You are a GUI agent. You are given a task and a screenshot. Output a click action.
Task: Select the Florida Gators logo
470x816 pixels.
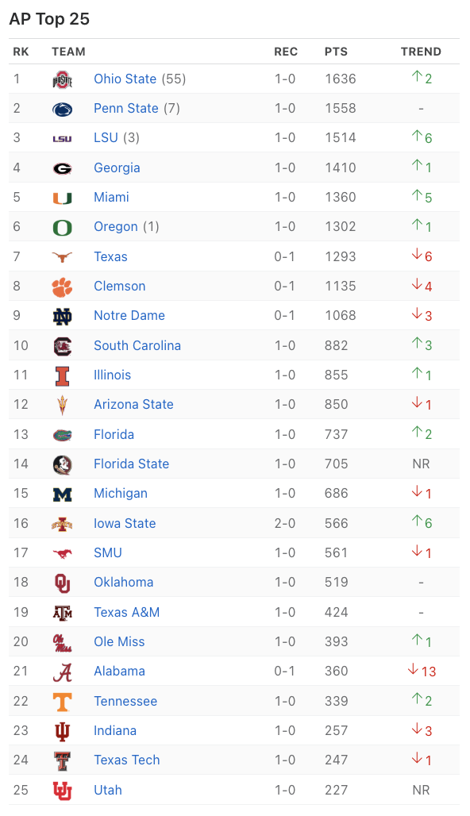pos(63,435)
